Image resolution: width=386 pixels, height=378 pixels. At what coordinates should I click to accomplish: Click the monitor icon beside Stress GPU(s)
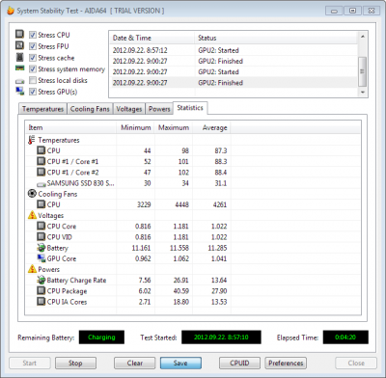tap(20, 92)
